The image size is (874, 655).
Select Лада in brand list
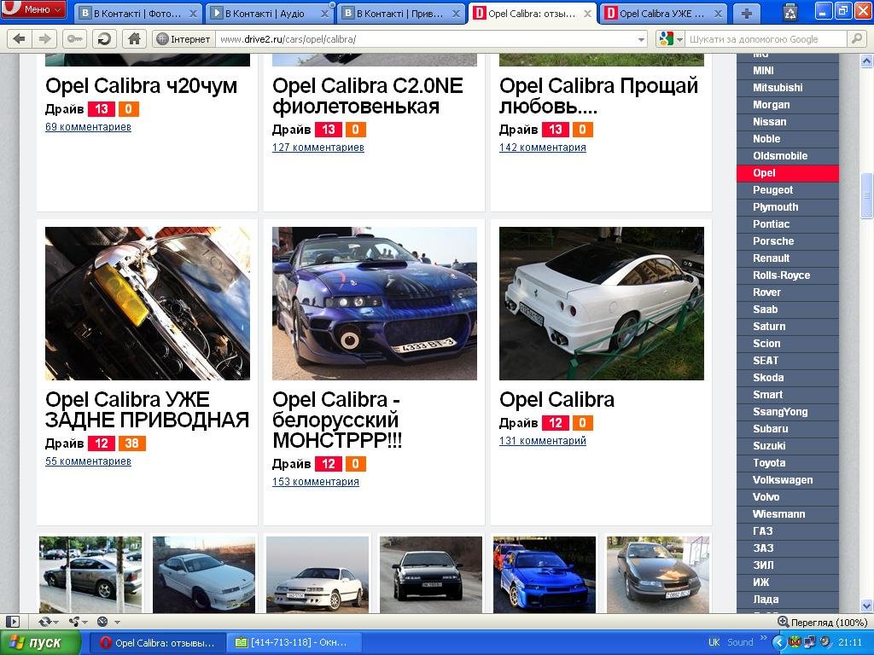787,600
